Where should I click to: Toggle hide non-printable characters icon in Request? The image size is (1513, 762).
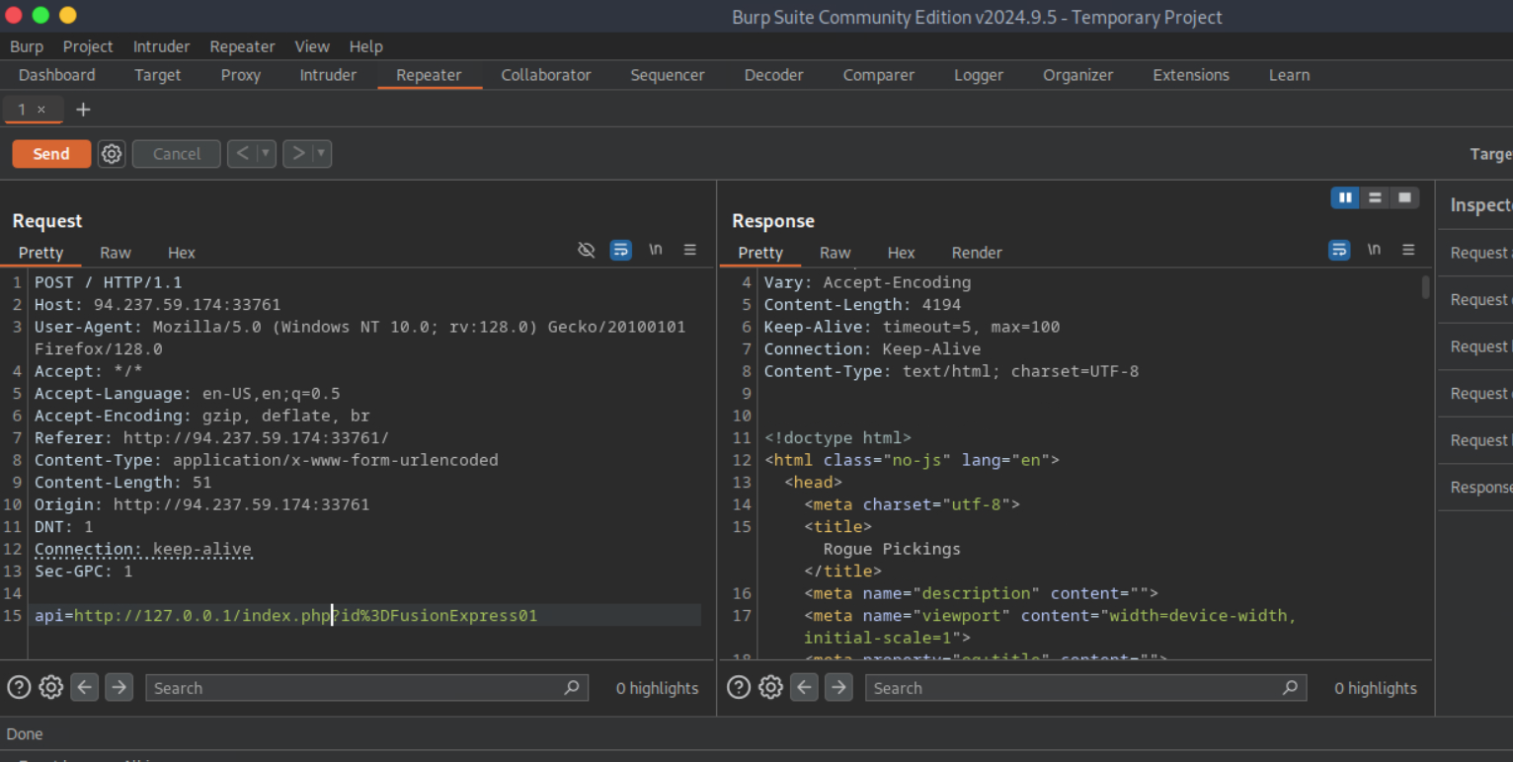(x=586, y=251)
